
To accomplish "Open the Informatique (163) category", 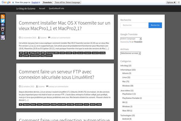I will pos(128,70).
